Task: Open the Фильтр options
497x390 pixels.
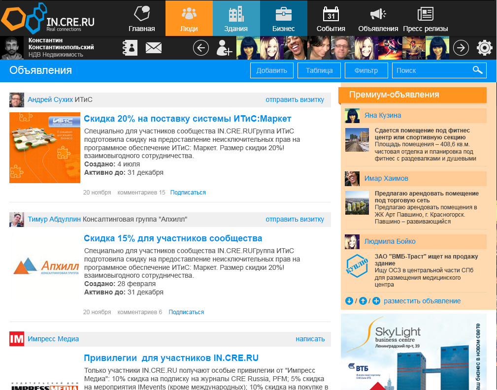Action: [366, 70]
